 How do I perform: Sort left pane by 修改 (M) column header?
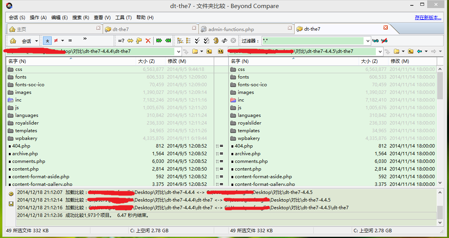[177, 61]
